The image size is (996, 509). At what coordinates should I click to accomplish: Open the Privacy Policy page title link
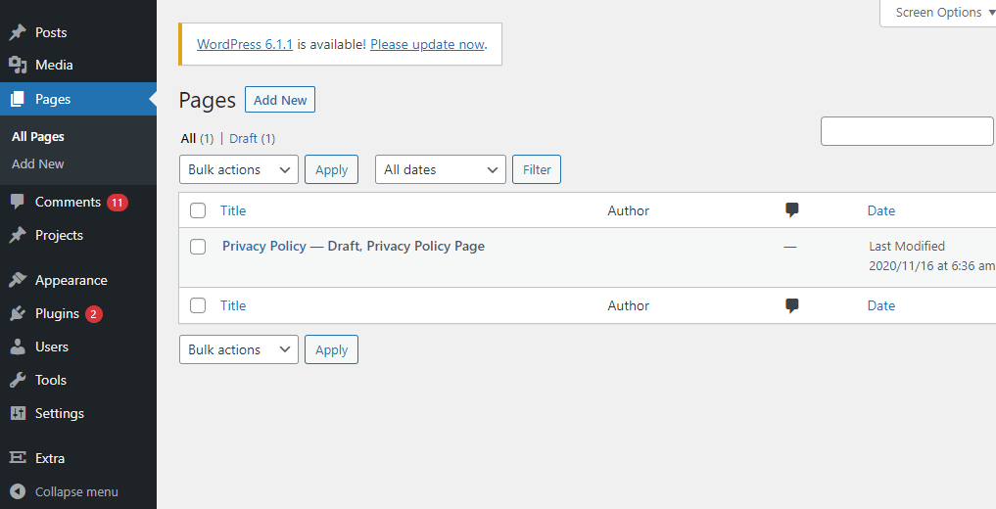tap(264, 247)
